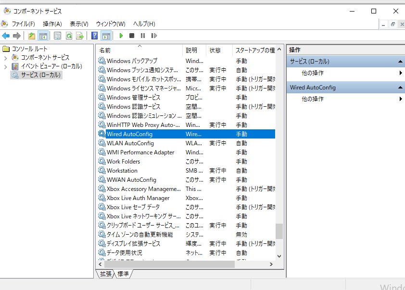Toggle the Show/Hide Console Tree icon
Image resolution: width=405 pixels, height=290 pixels.
[43, 36]
